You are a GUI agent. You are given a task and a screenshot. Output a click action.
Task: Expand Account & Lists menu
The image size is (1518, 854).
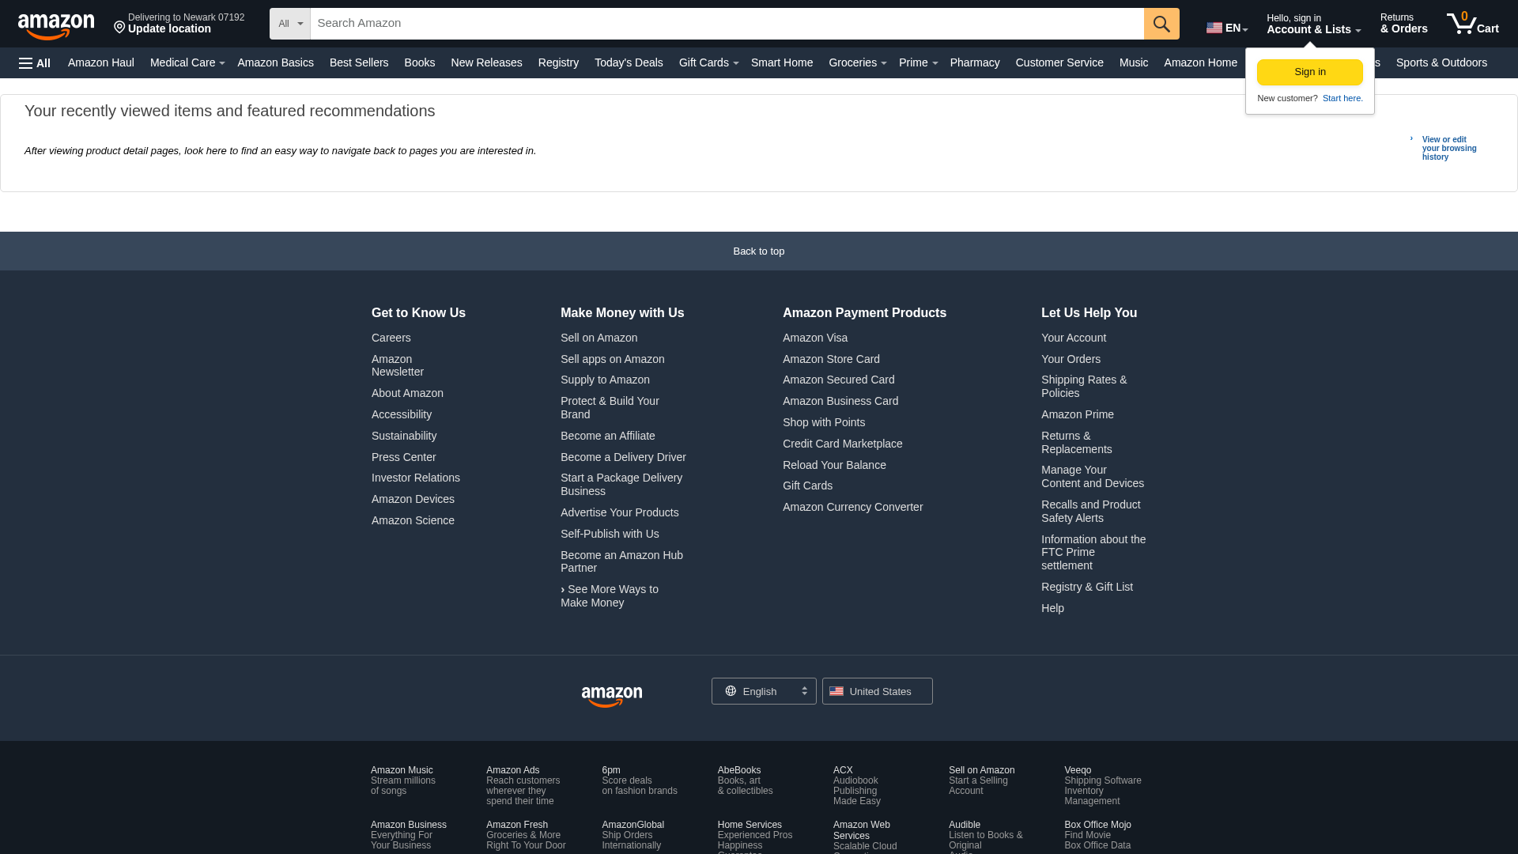point(1313,24)
